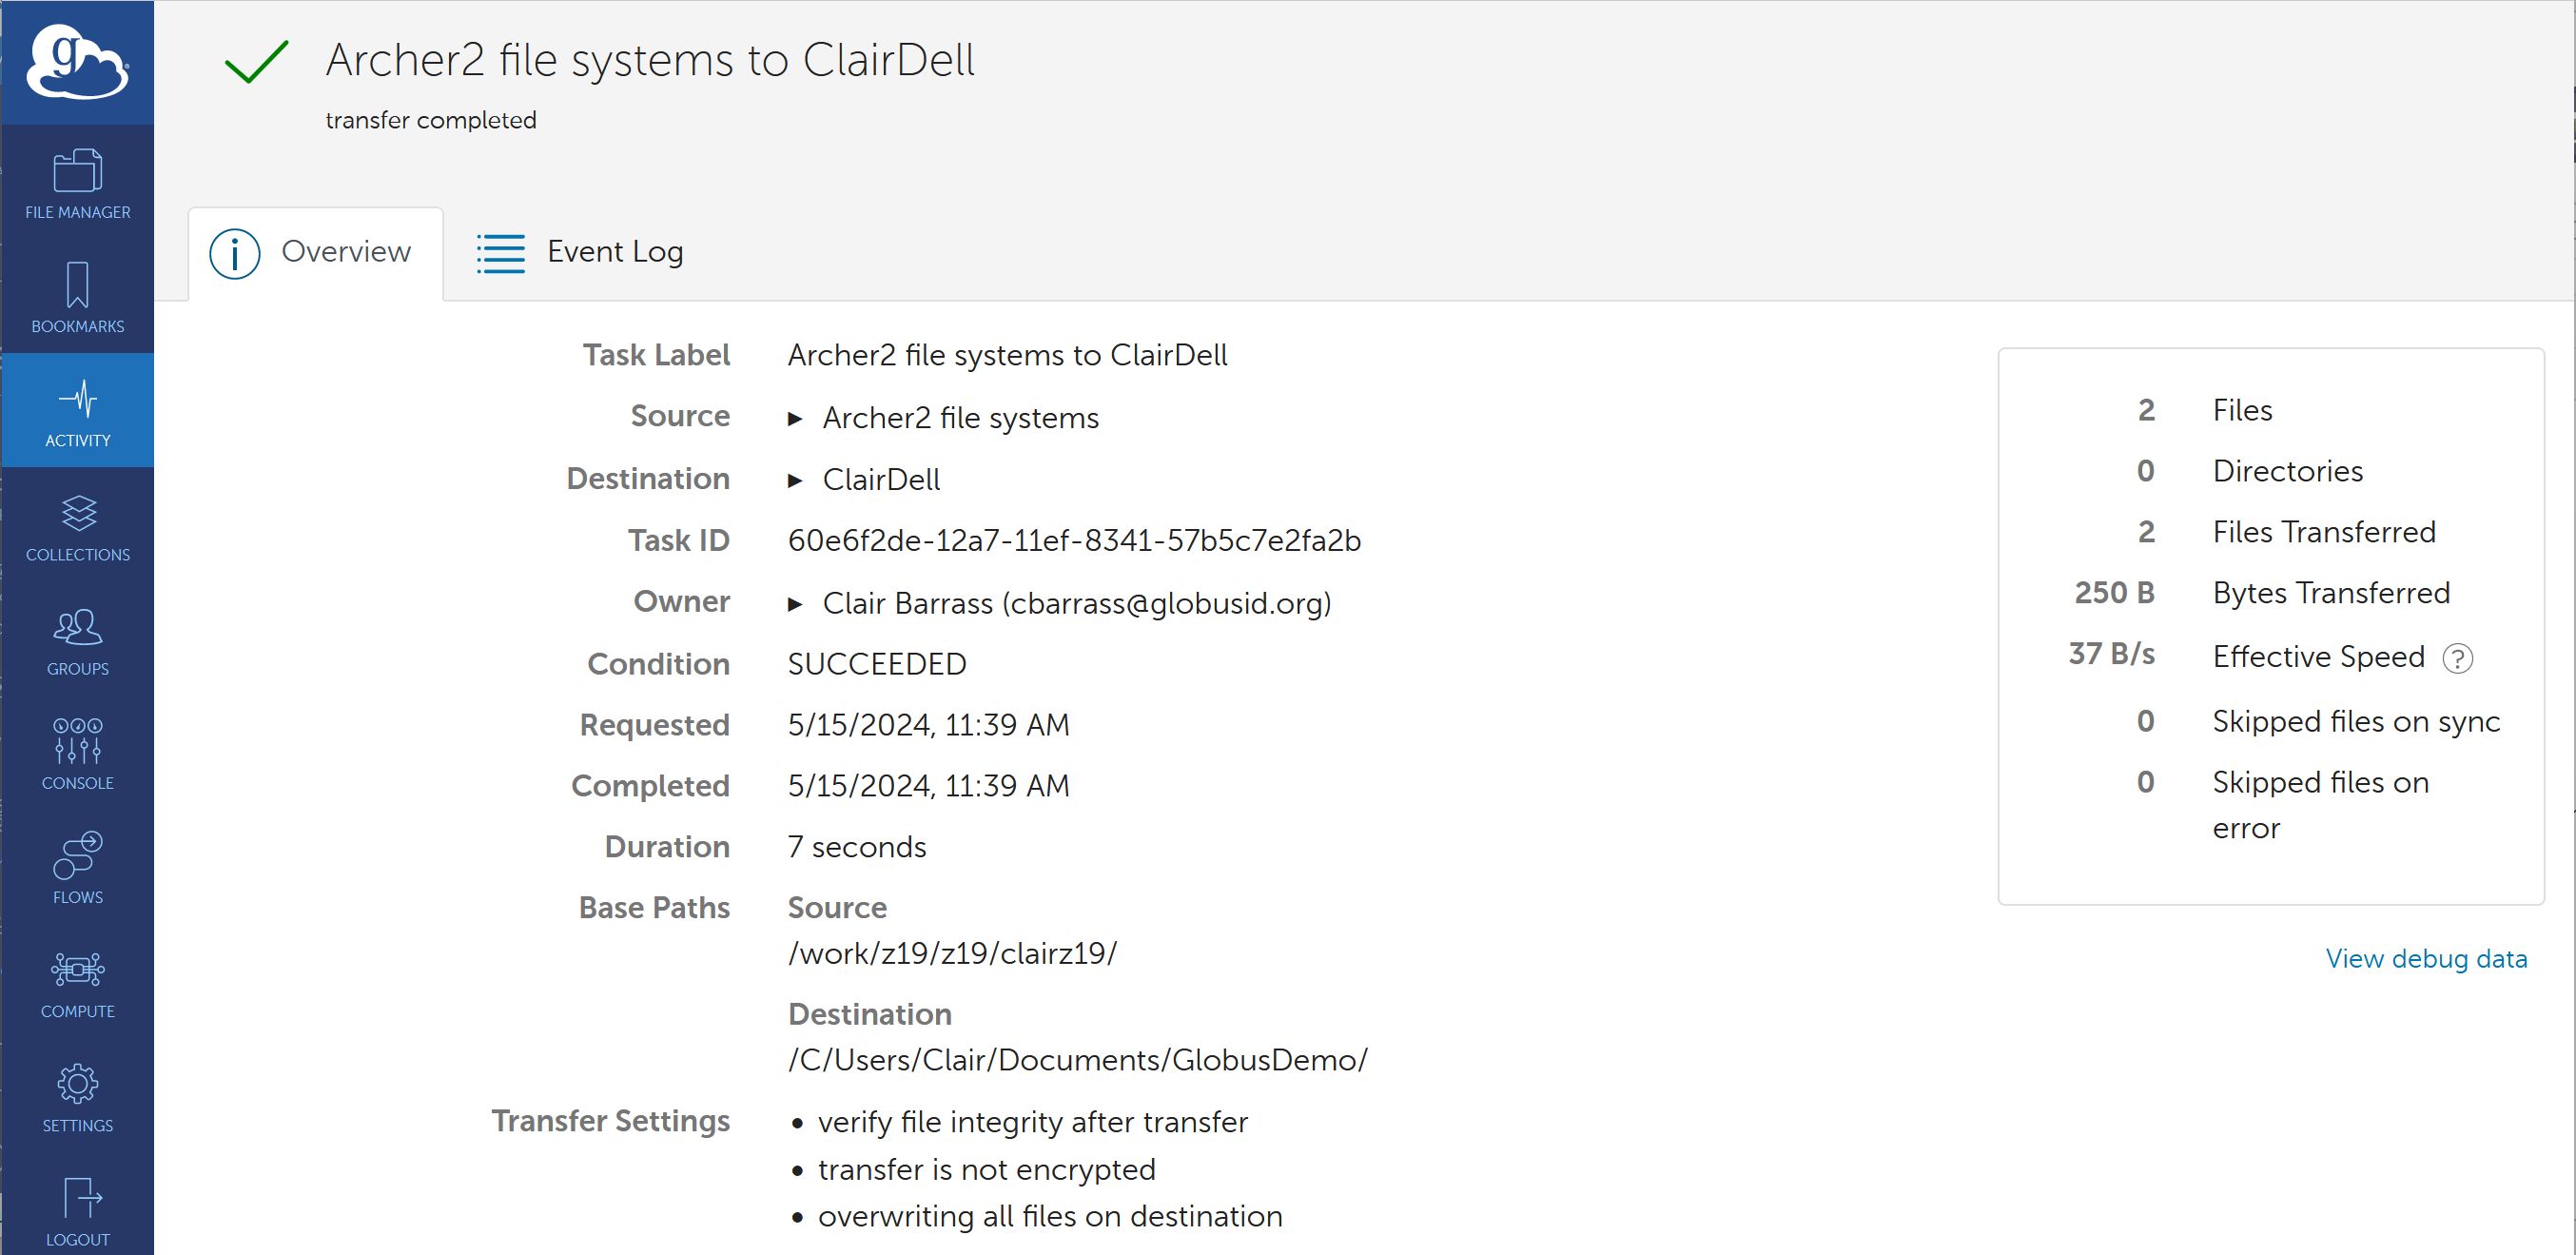Screen dimensions: 2576x1255
Task: Click the Logout sidebar icon
Action: coord(77,1210)
